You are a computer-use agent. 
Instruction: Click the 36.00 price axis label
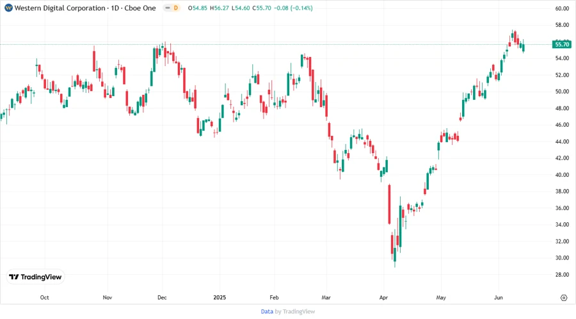pyautogui.click(x=562, y=208)
